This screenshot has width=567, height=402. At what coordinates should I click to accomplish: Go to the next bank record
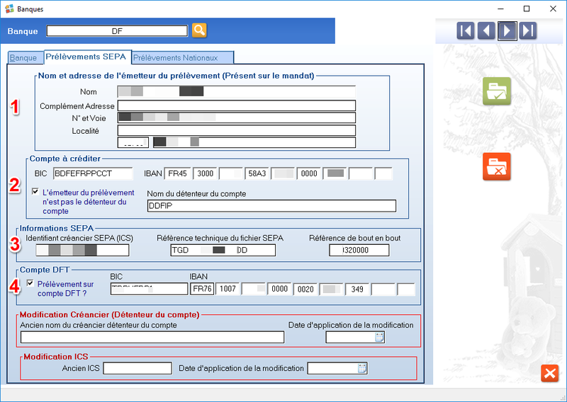click(x=507, y=30)
